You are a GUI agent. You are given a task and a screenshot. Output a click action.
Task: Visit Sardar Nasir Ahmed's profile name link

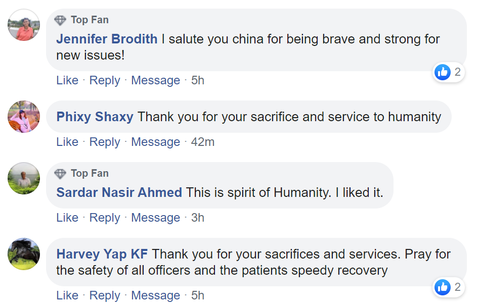(x=119, y=192)
